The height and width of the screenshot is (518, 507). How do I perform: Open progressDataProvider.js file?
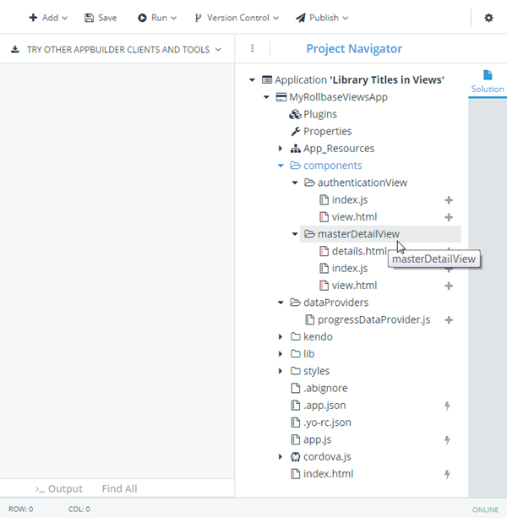point(373,319)
